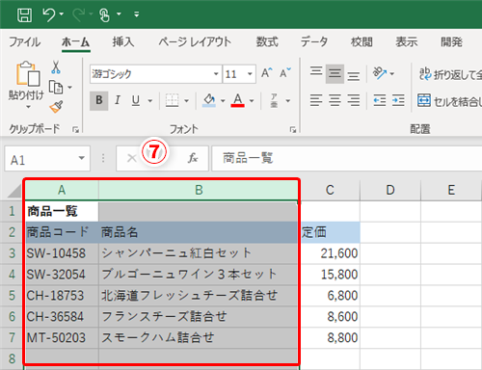Click the Copy icon
This screenshot has height=370, width=482.
tap(56, 88)
